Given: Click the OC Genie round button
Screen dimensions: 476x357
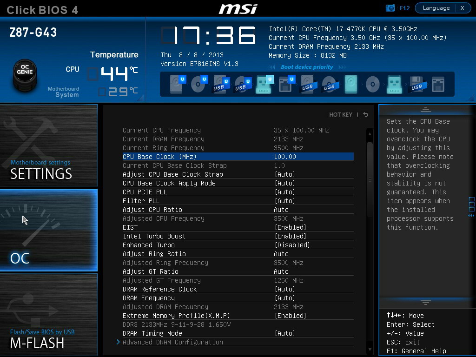Looking at the screenshot, I should (x=25, y=75).
